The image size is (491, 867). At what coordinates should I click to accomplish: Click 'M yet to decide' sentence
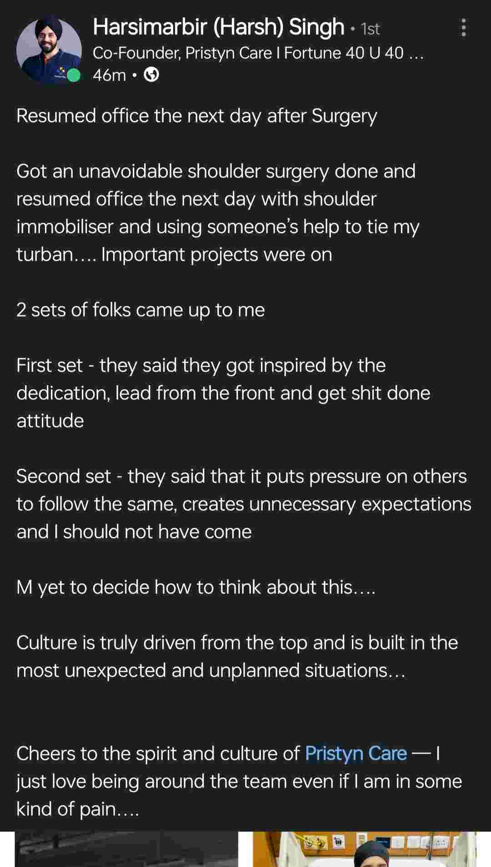tap(195, 587)
